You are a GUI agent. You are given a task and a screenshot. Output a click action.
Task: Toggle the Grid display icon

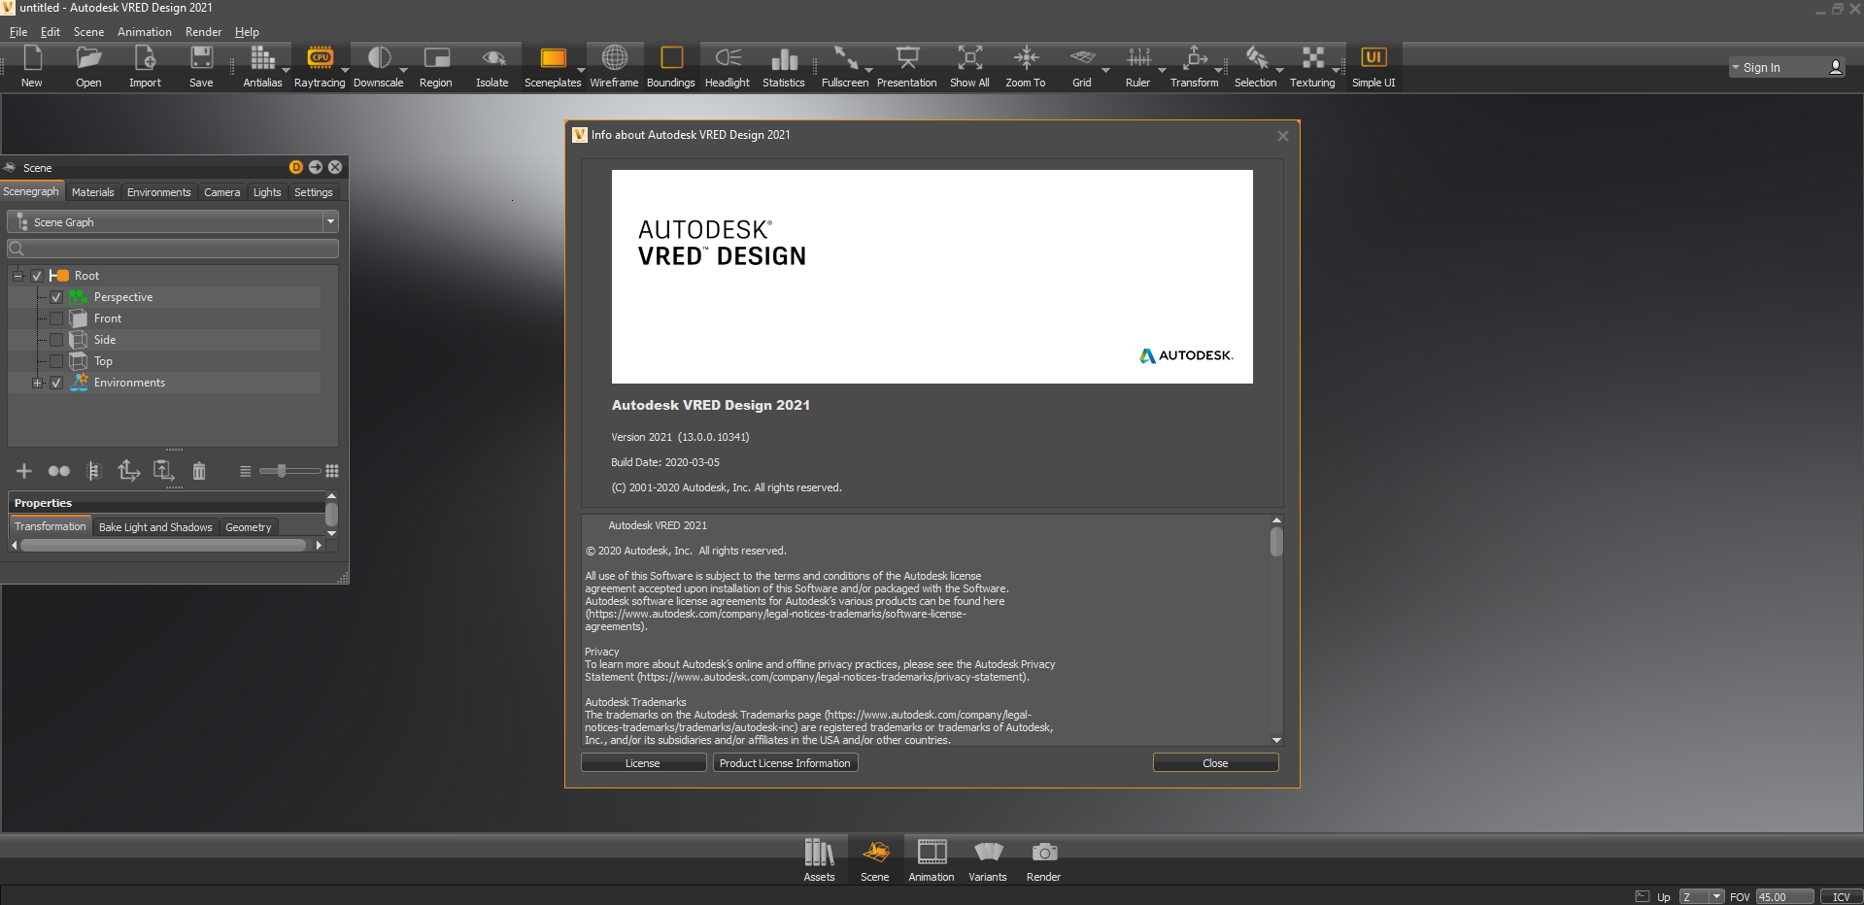(1082, 66)
